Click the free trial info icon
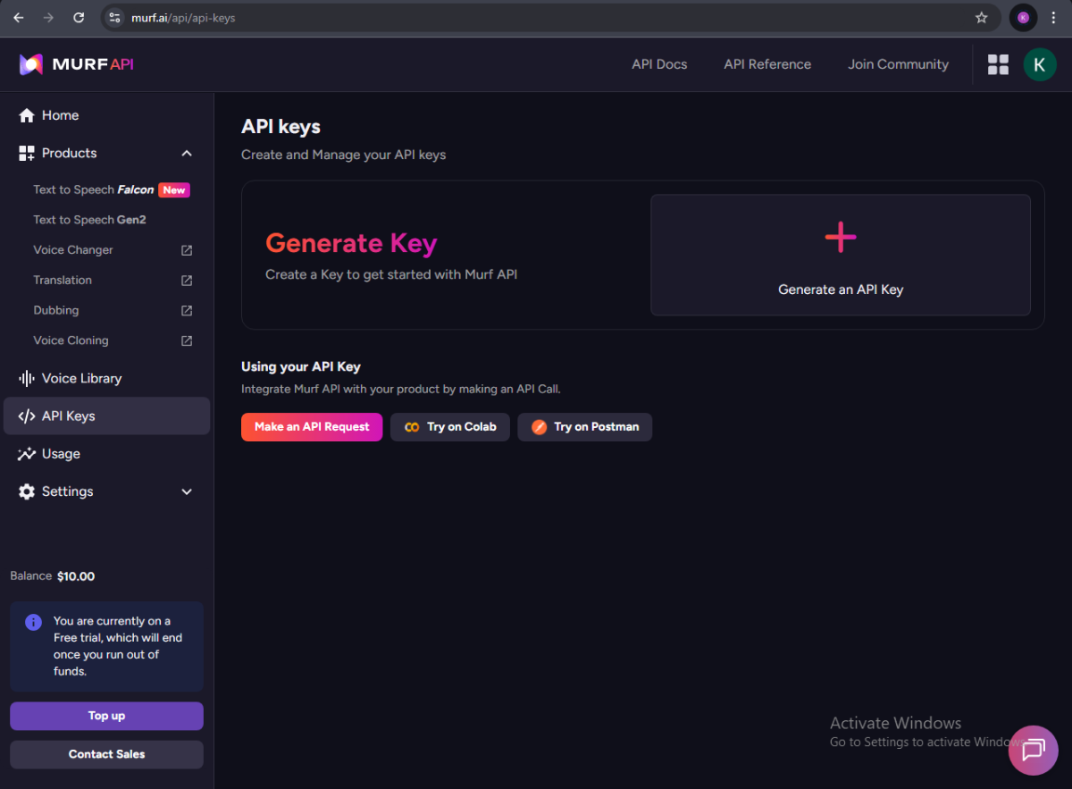 tap(33, 622)
